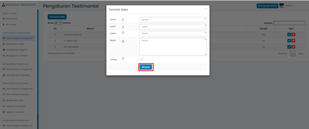Expand the Faldi user account dropdown
309x129 pixels.
(289, 6)
